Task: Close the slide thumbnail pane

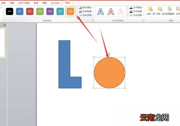Action: (x=5, y=25)
